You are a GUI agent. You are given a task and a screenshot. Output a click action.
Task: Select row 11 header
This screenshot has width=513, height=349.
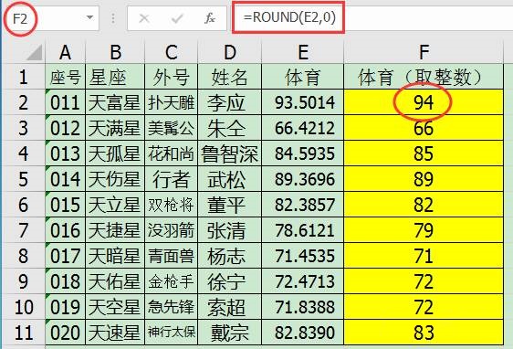[23, 333]
